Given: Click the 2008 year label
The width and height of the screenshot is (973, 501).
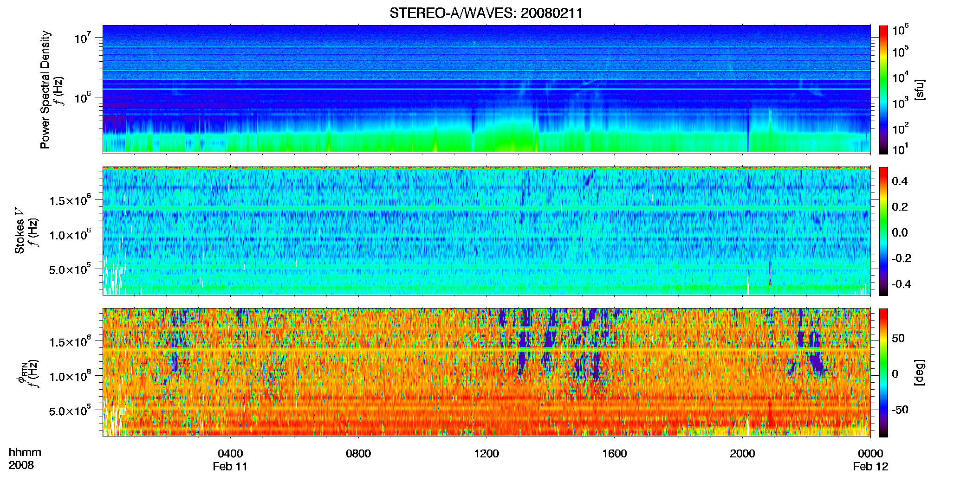Looking at the screenshot, I should (x=21, y=465).
